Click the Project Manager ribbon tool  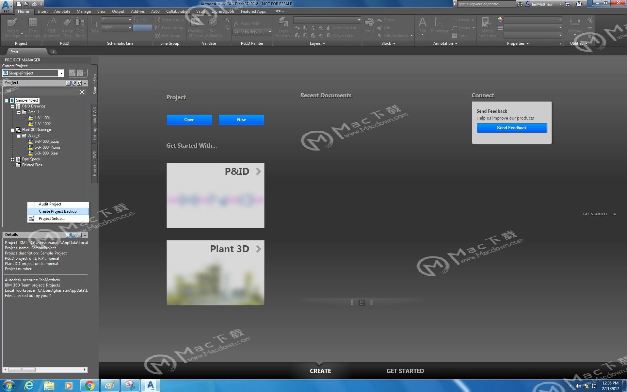coord(12,28)
